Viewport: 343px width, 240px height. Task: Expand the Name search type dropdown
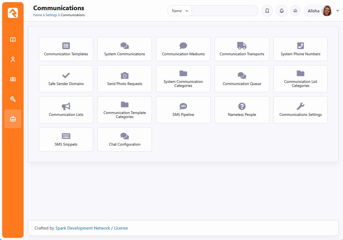(x=180, y=11)
